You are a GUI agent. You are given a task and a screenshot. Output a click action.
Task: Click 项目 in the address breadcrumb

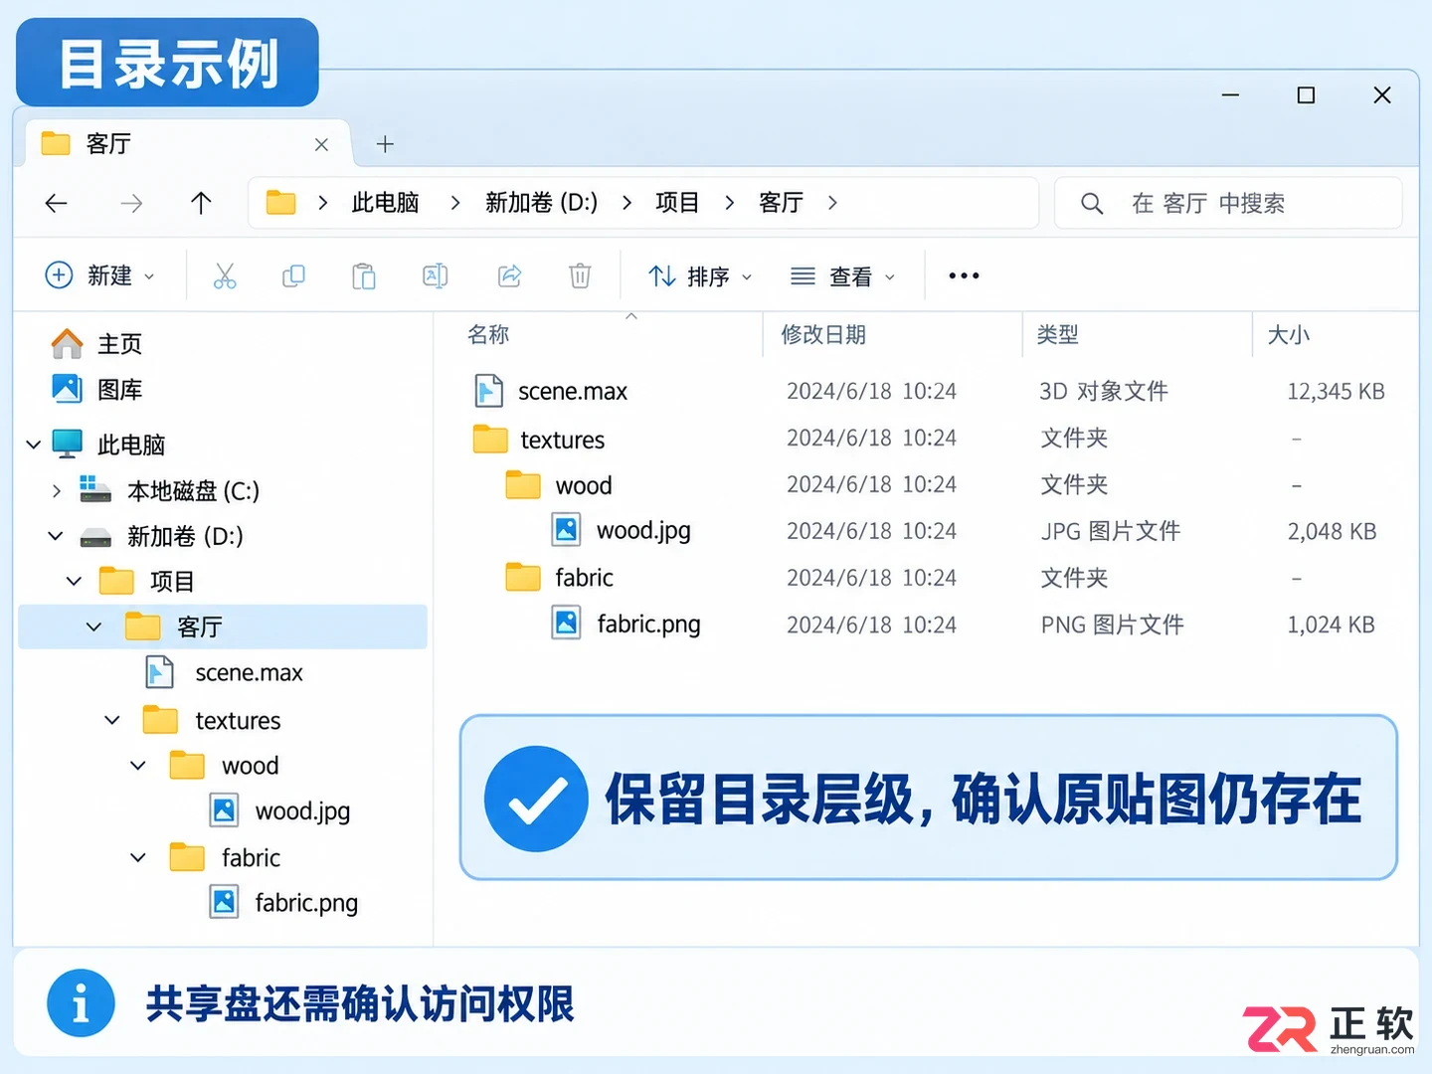(677, 203)
